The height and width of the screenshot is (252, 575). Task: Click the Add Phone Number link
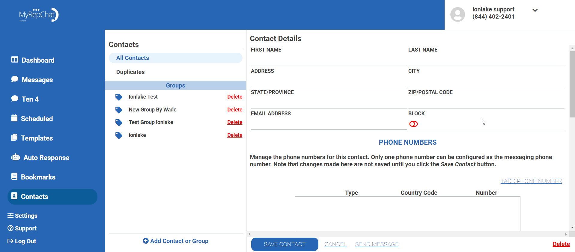tap(531, 181)
